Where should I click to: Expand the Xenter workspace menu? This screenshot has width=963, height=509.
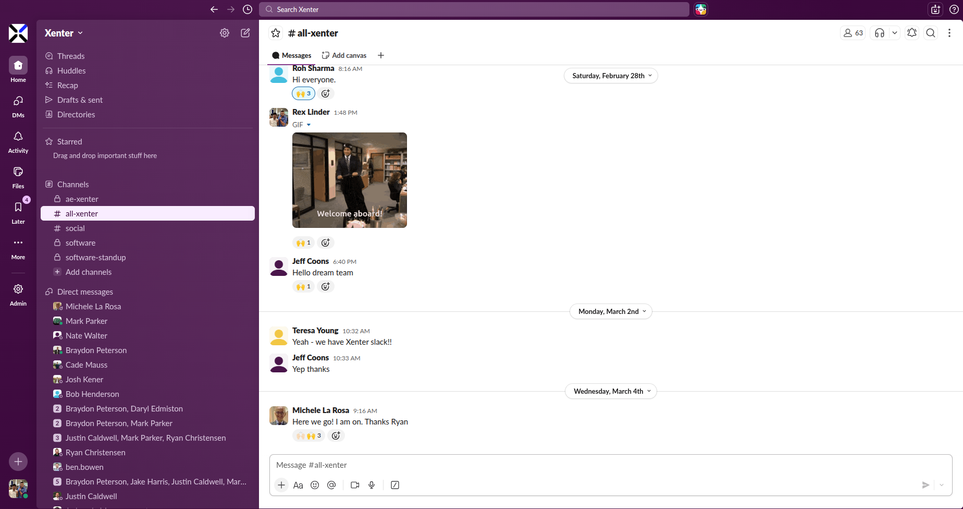point(64,33)
